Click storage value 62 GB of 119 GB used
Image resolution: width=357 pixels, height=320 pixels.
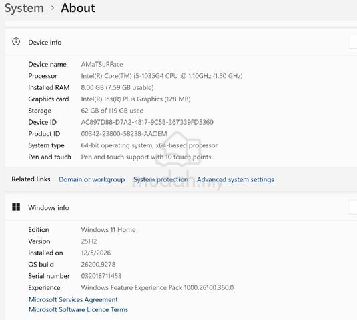[112, 111]
